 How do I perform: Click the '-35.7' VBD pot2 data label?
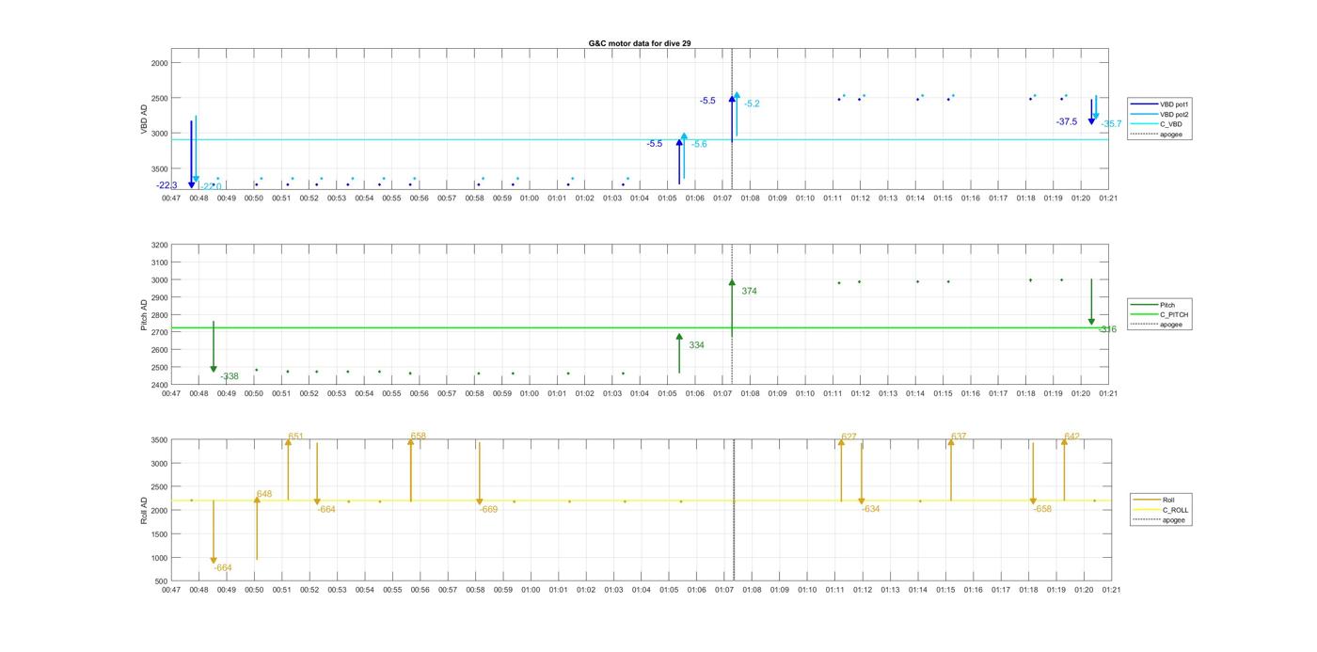coord(1111,124)
